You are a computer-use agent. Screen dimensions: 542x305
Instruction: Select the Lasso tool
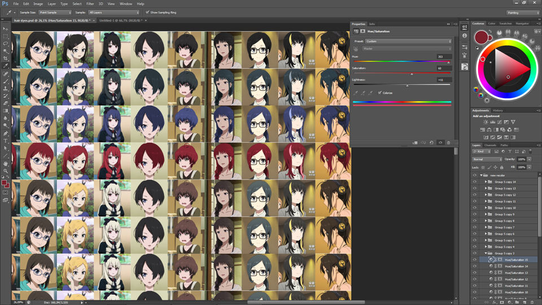tap(6, 43)
